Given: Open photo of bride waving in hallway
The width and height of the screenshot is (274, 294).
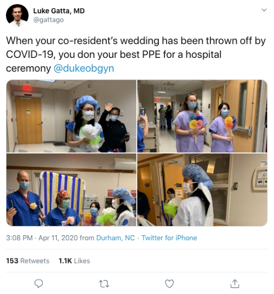Looking at the screenshot, I should tap(71, 116).
